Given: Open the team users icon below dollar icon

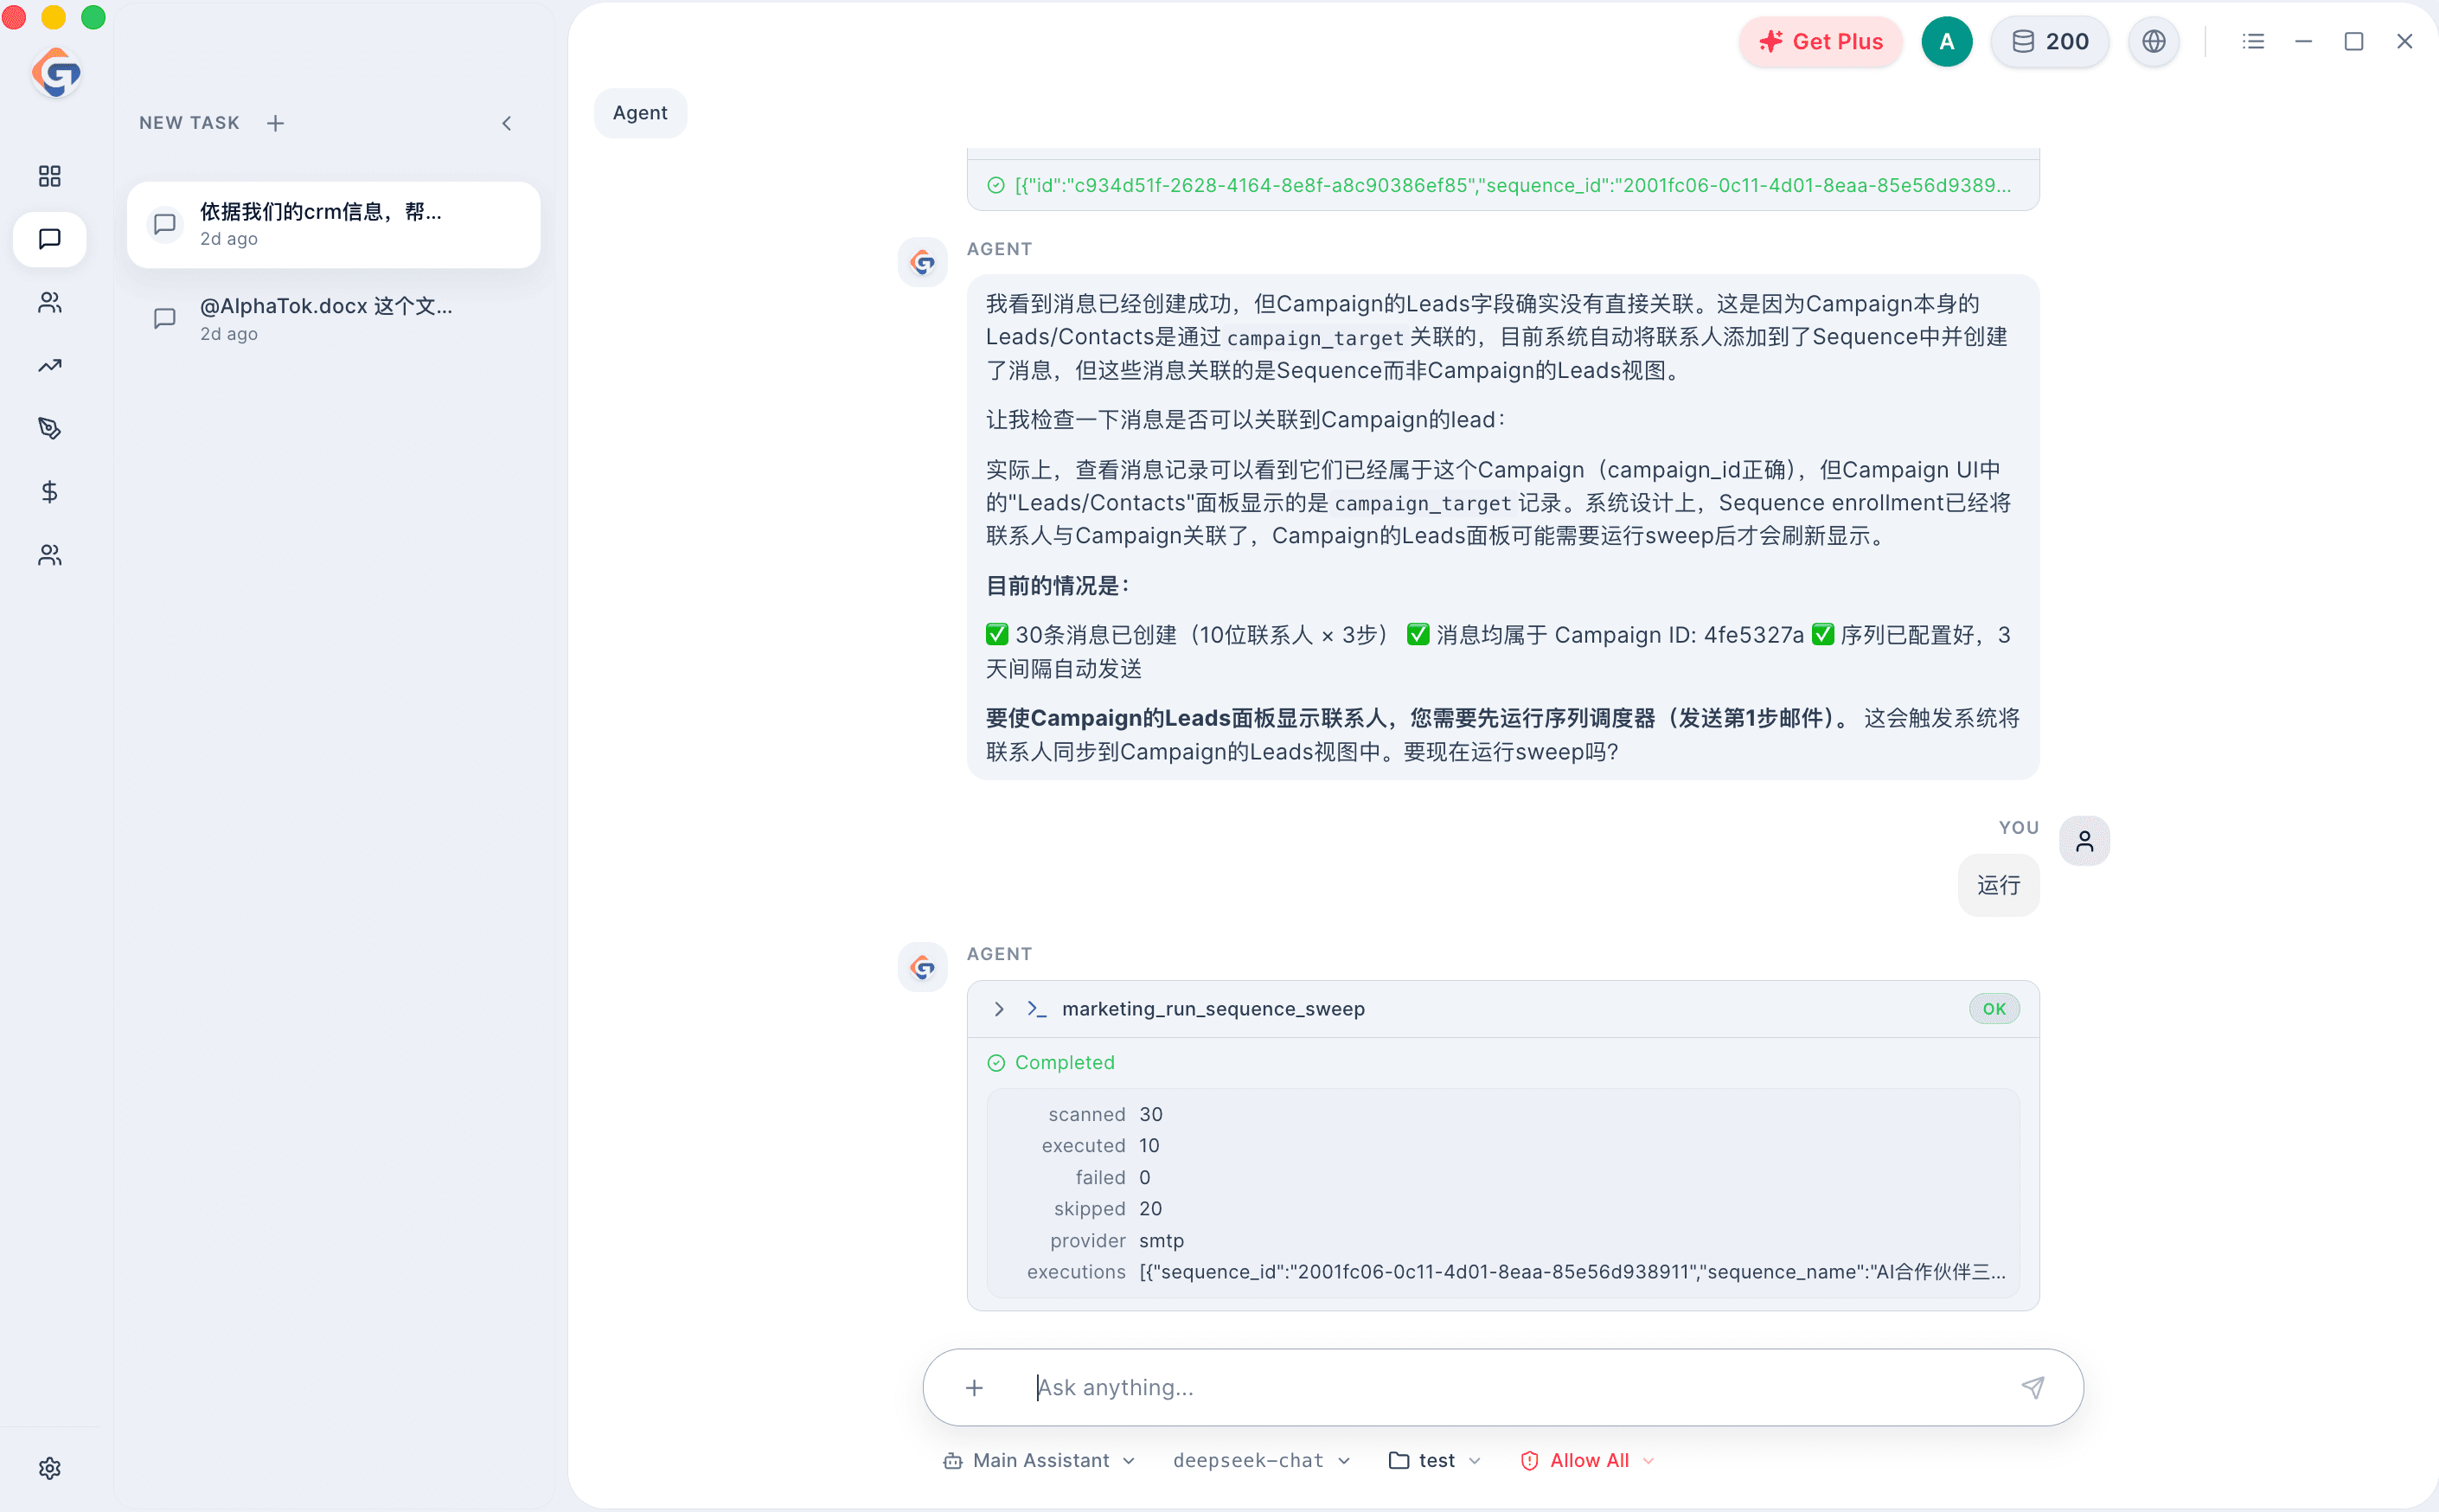Looking at the screenshot, I should 49,555.
